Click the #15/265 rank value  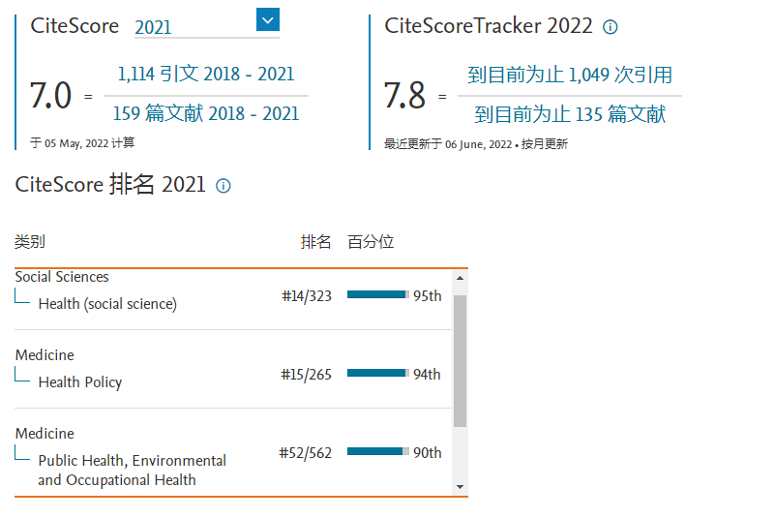click(x=306, y=375)
